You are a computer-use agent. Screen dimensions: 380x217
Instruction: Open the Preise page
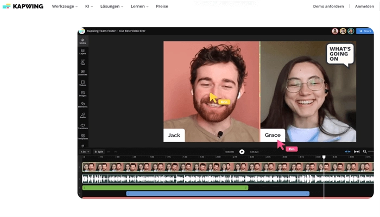coord(162,7)
